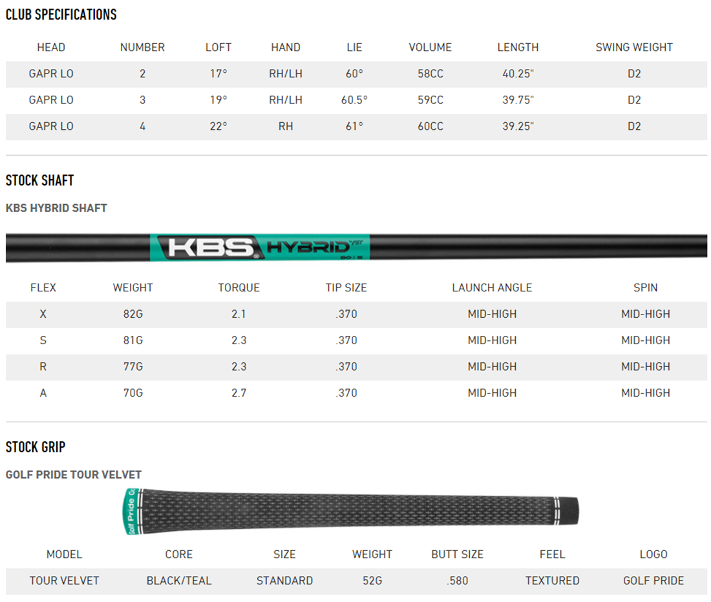Viewport: 711px width, 602px height.
Task: Select the "60CC" volume cell
Action: coord(430,127)
